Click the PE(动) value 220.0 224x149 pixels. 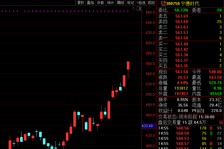click(217, 110)
